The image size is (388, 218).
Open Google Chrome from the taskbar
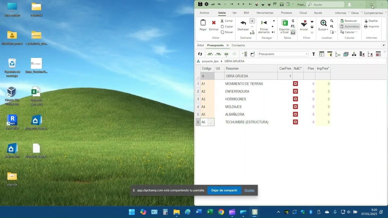tap(221, 212)
